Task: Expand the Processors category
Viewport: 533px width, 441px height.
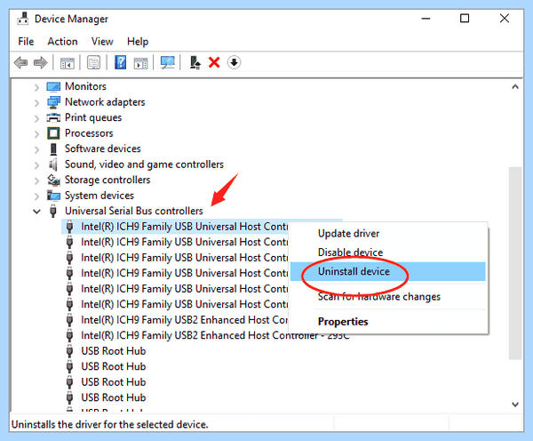Action: (36, 133)
